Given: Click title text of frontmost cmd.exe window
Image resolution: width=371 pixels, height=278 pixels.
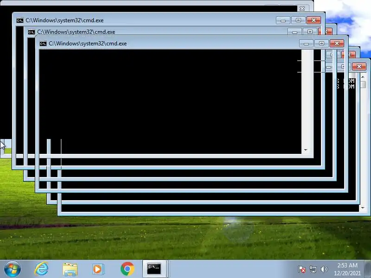Looking at the screenshot, I should [88, 44].
